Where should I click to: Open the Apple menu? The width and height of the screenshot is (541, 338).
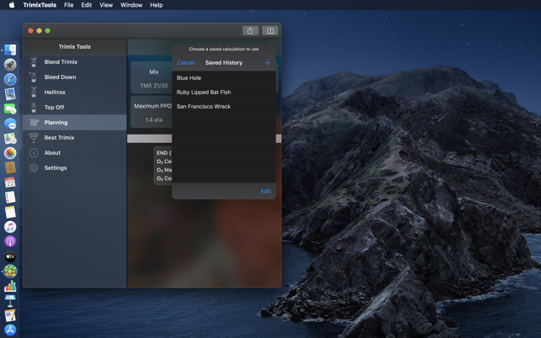point(12,5)
